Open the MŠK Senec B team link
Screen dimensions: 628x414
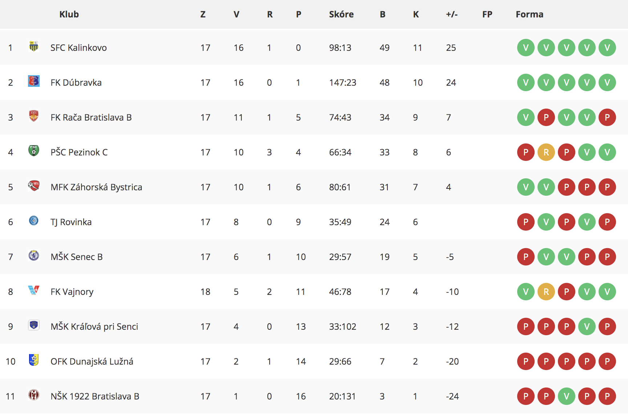click(77, 257)
